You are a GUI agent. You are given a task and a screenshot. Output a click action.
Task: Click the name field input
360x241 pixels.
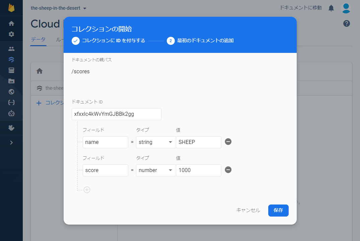[105, 142]
